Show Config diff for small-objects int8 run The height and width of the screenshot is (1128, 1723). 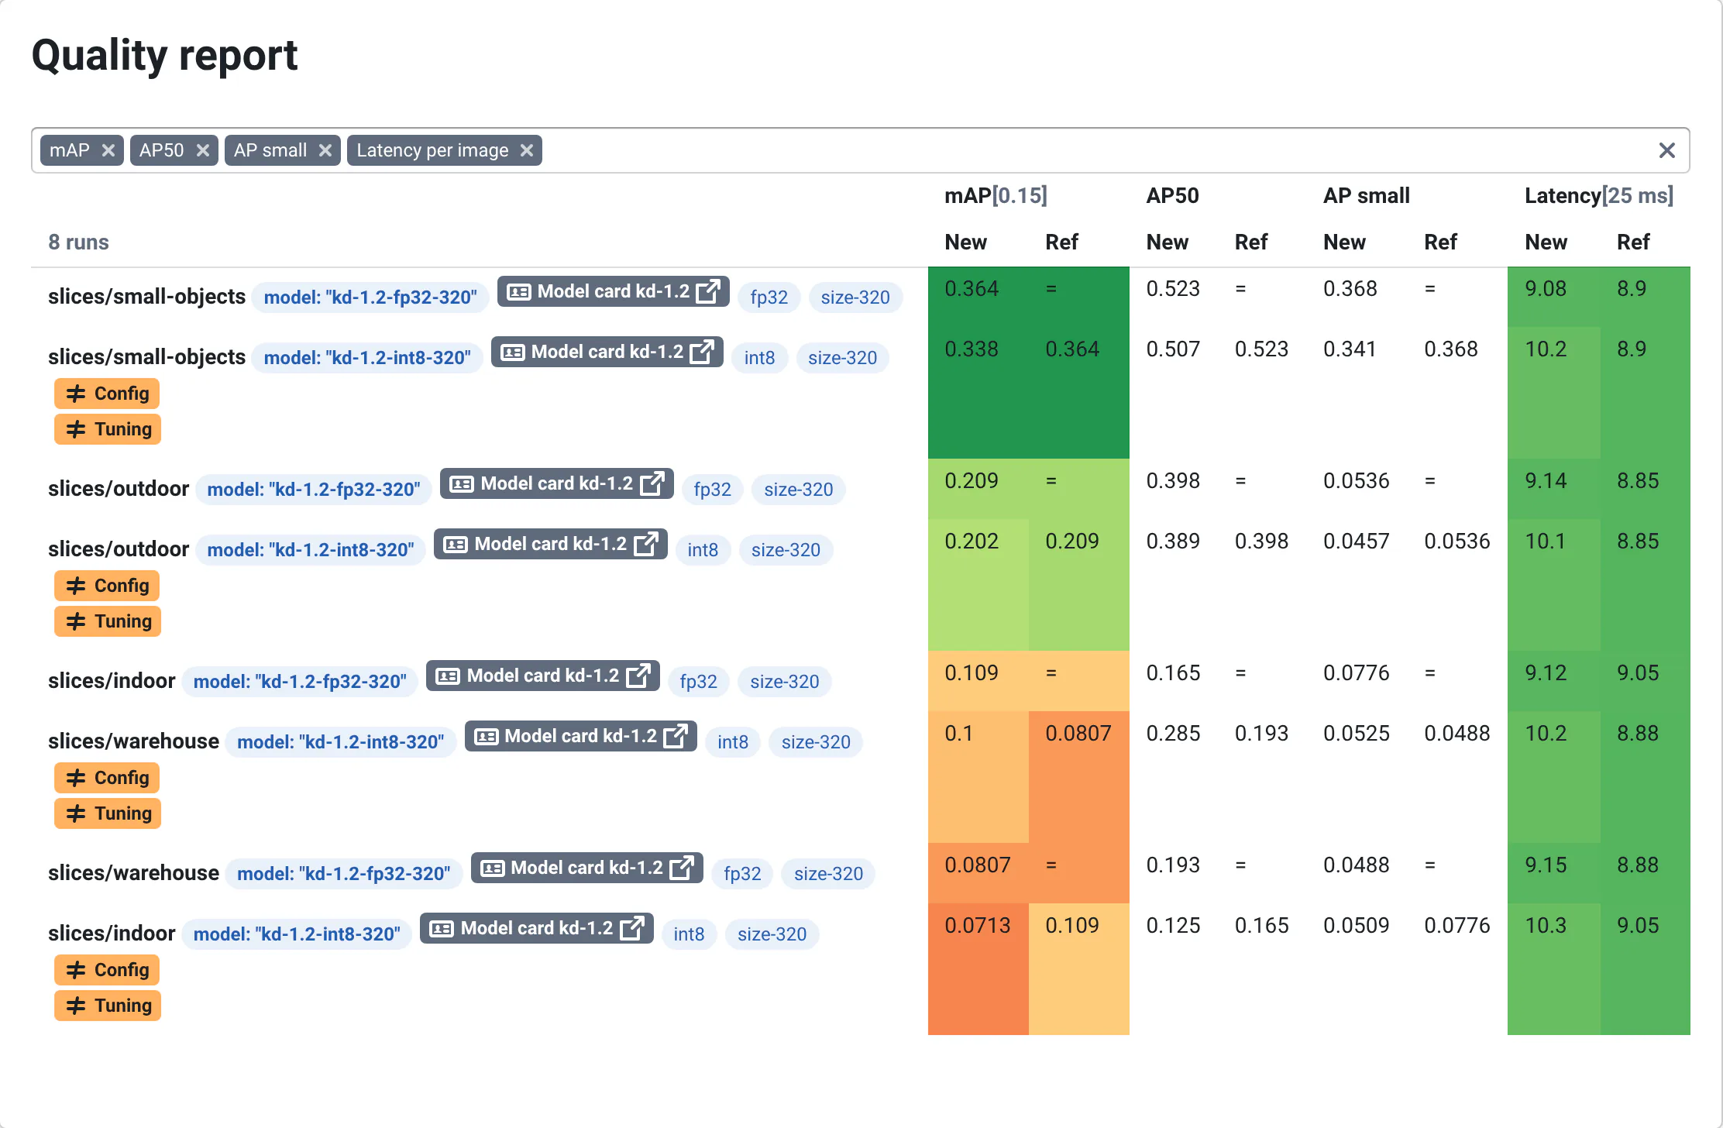tap(107, 394)
